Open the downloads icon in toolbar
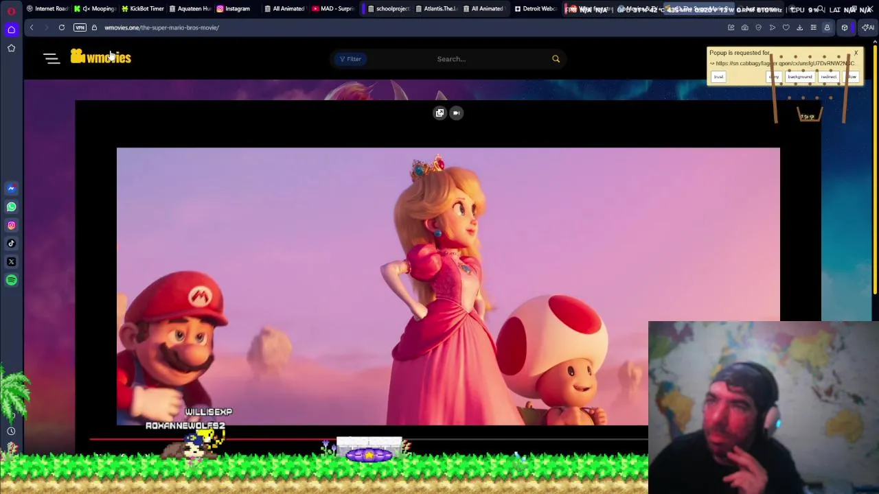The height and width of the screenshot is (494, 879). (x=799, y=27)
